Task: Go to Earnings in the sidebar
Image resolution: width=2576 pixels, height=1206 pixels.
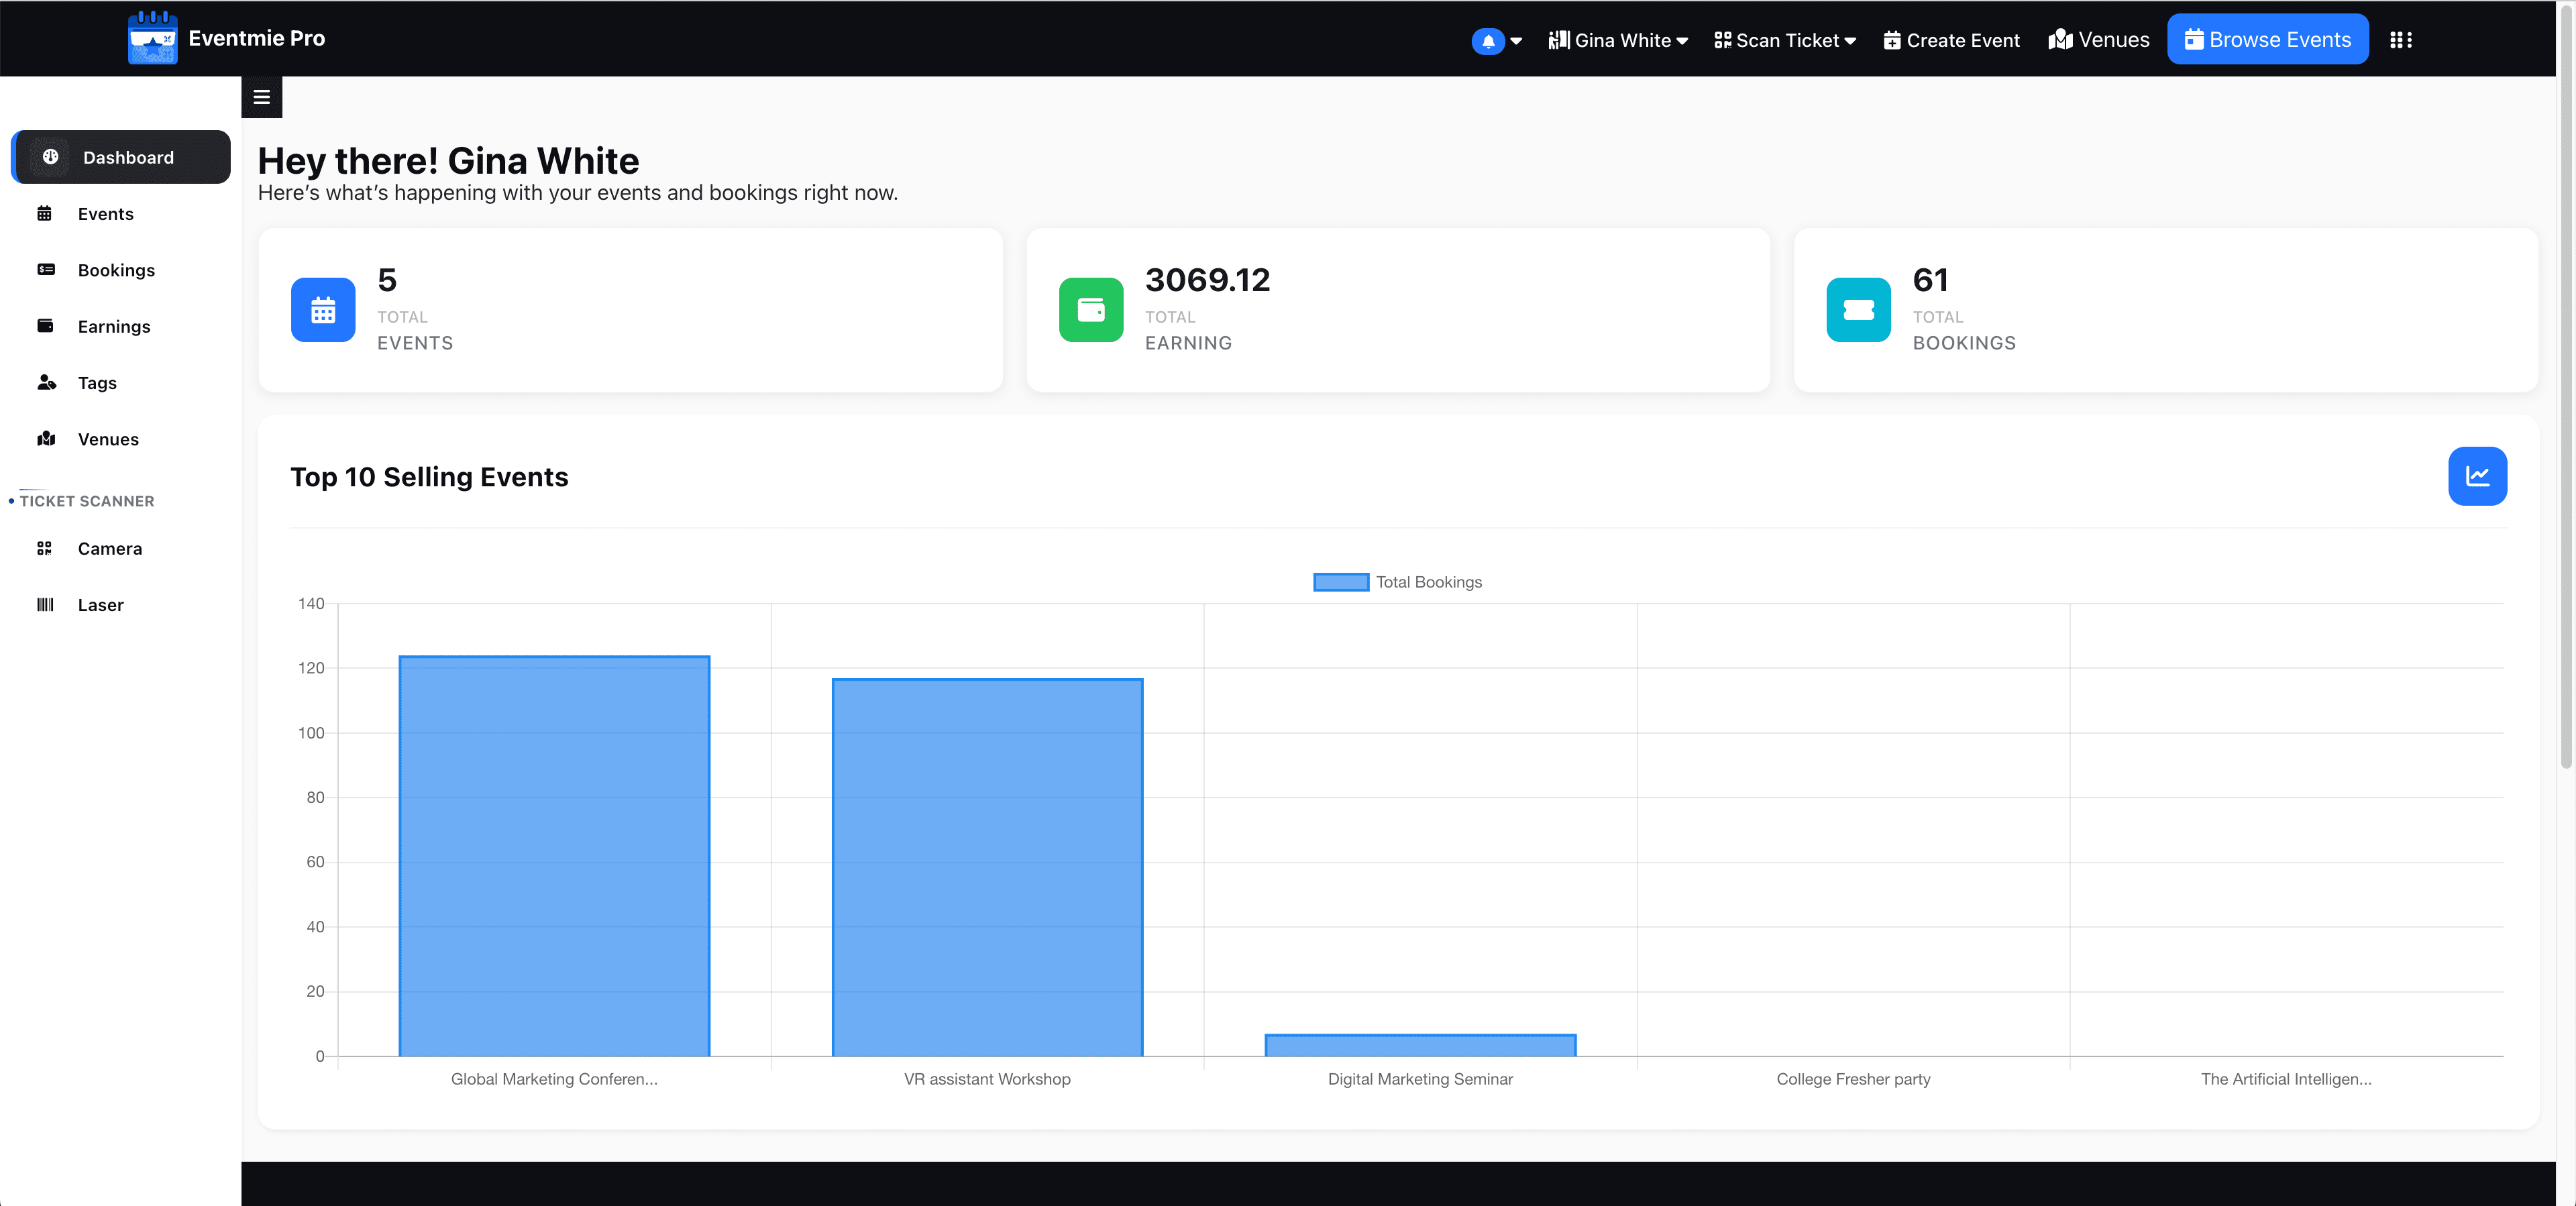Action: pyautogui.click(x=113, y=326)
